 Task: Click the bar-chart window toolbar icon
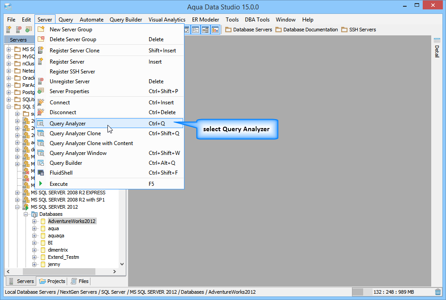[x=215, y=30]
